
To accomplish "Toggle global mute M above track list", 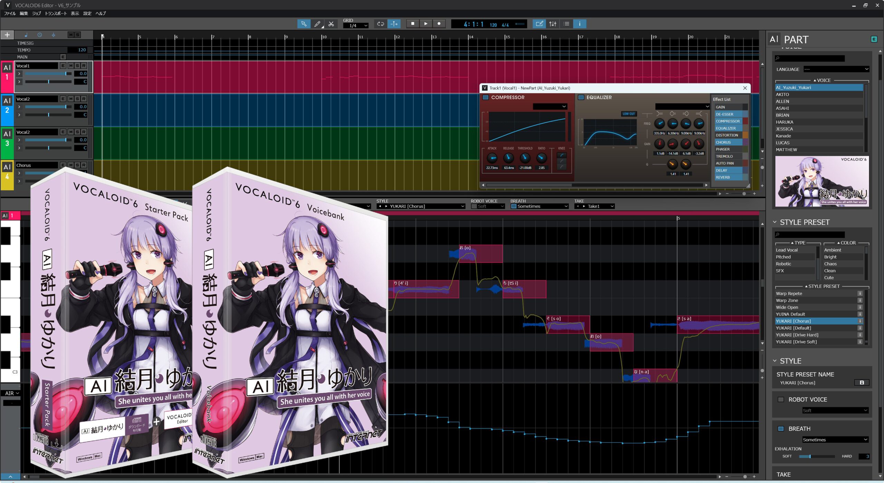I will 71,35.
